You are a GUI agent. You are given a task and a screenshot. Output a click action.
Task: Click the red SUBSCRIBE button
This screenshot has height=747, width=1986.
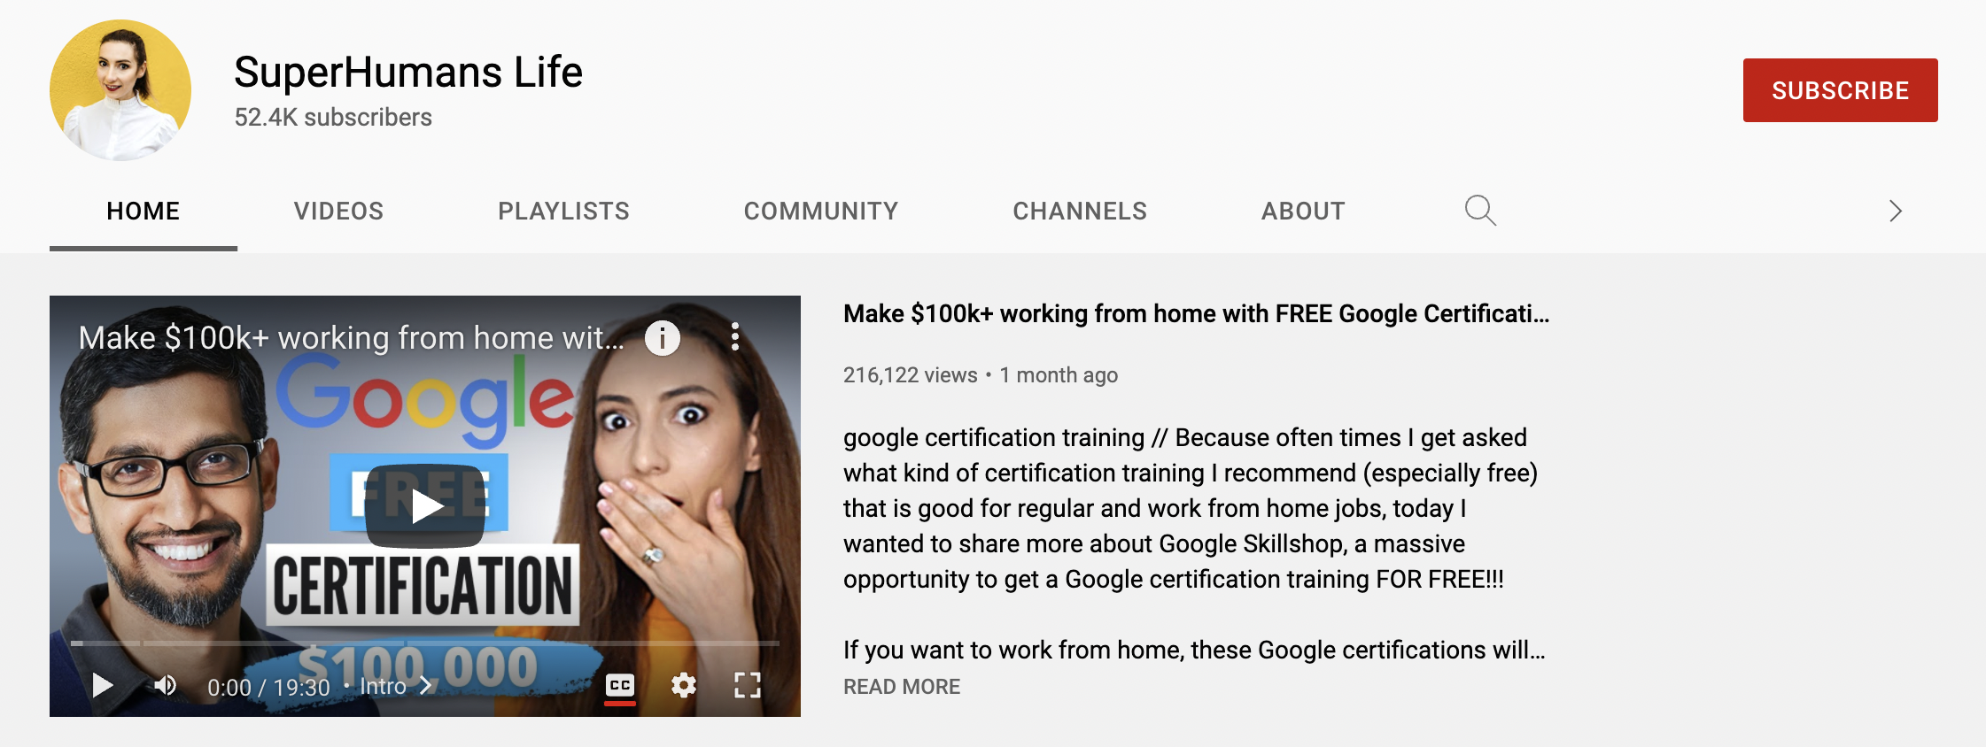(x=1840, y=90)
